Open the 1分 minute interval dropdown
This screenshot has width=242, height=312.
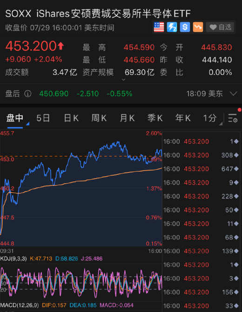click(212, 119)
